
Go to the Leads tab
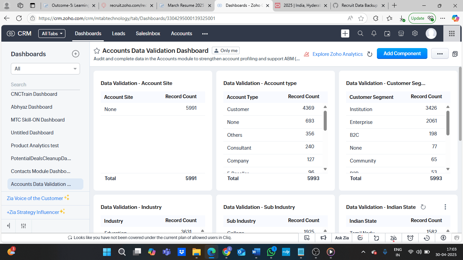[119, 34]
